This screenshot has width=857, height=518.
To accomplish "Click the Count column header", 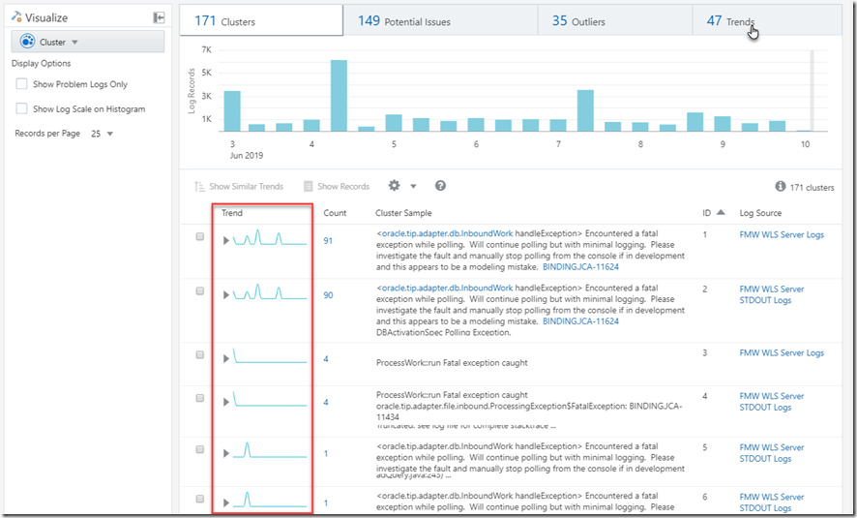I will click(335, 213).
